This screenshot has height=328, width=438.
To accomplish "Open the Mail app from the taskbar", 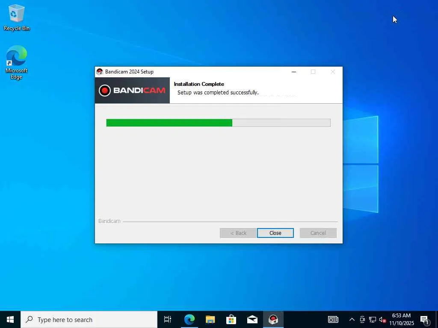I will (x=252, y=319).
